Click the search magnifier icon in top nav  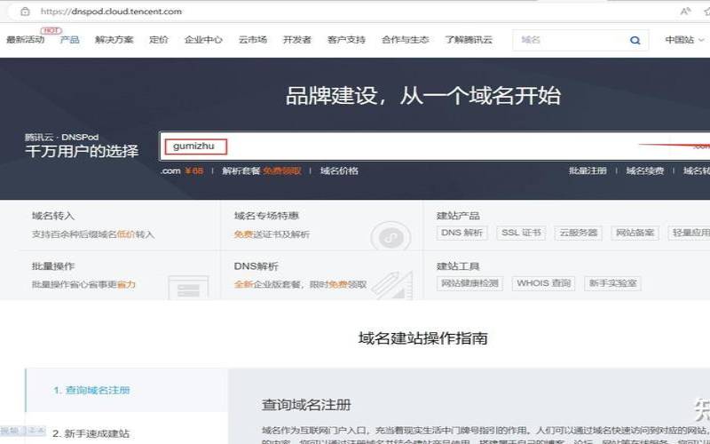pyautogui.click(x=635, y=40)
